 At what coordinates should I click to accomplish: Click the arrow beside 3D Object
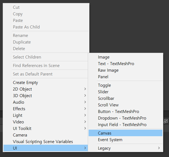[x=85, y=95]
